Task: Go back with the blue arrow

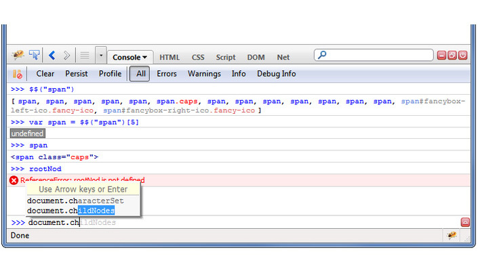Action: click(52, 56)
